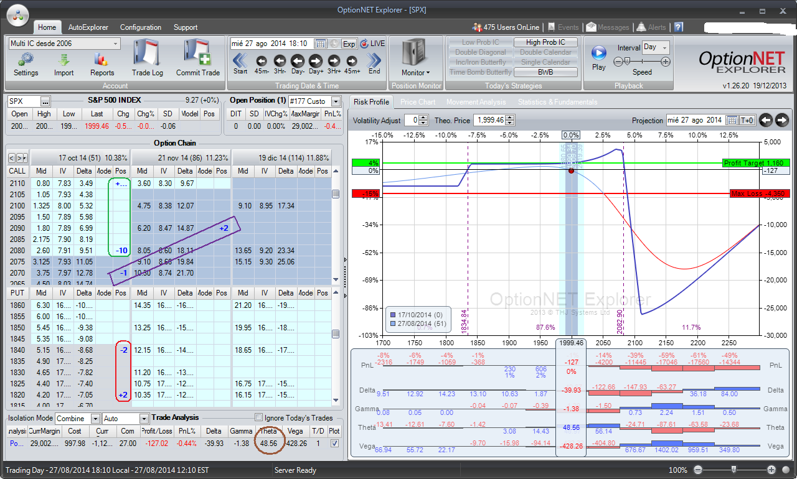Switch to the Price Chart tab
The height and width of the screenshot is (479, 797).
point(417,102)
